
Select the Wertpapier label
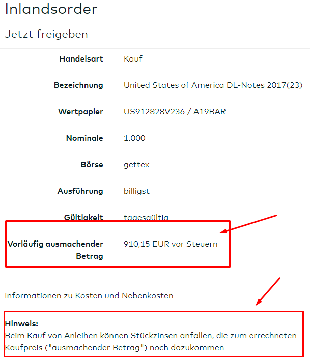click(80, 112)
